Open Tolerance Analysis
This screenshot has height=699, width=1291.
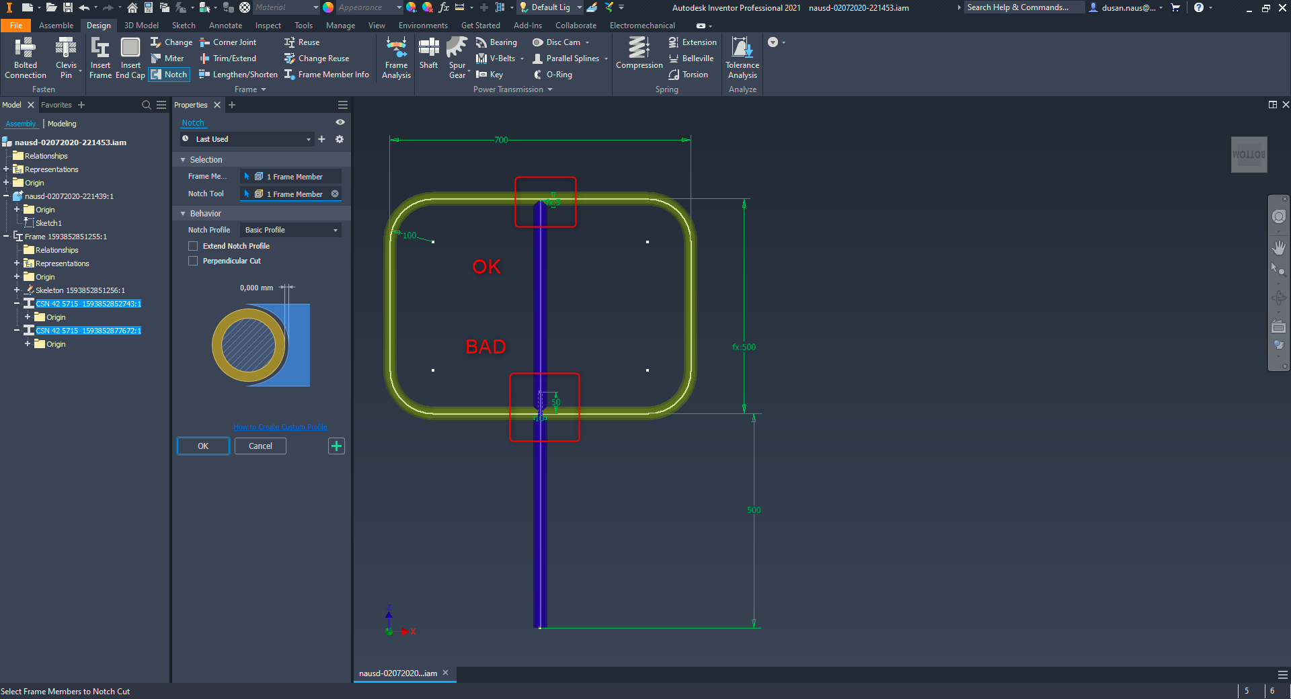742,58
